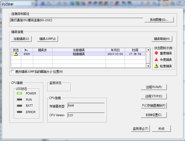Screen dimensions: 185x141
Task: Click the RUN LED indicator
Action: pyautogui.click(x=19, y=100)
